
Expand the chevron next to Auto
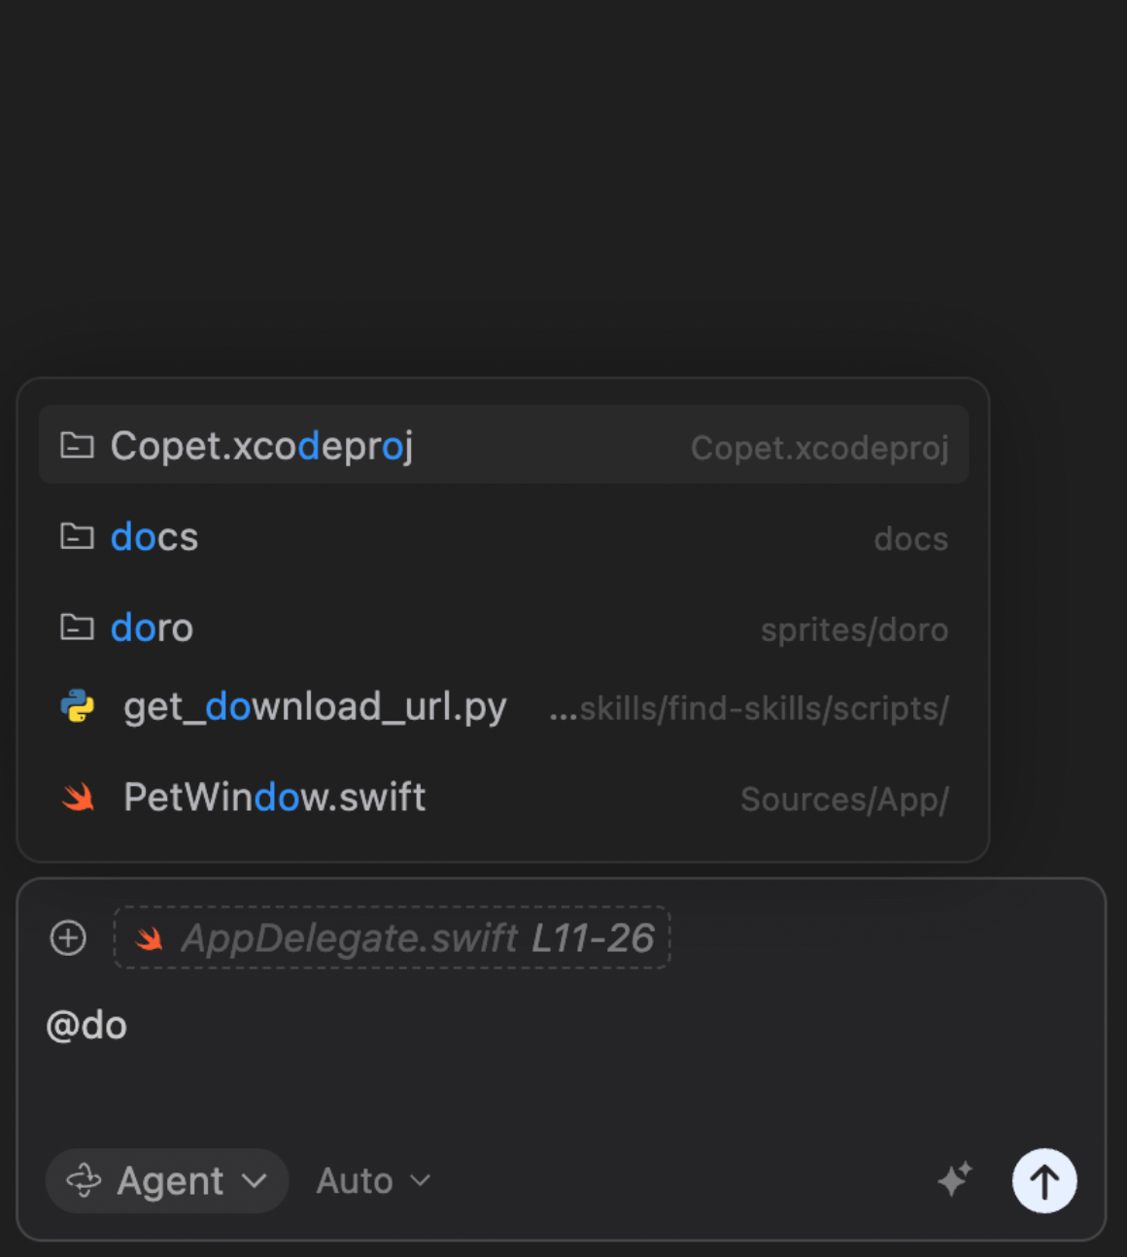click(421, 1181)
